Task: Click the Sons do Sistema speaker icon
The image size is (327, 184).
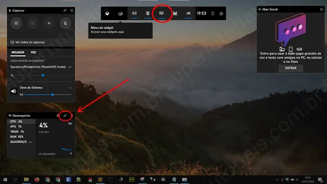Action: coord(14,91)
